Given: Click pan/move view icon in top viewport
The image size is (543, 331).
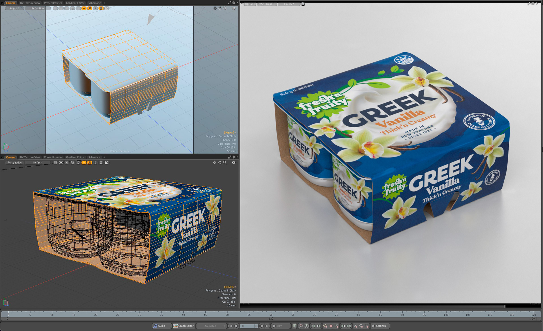Looking at the screenshot, I should point(215,8).
